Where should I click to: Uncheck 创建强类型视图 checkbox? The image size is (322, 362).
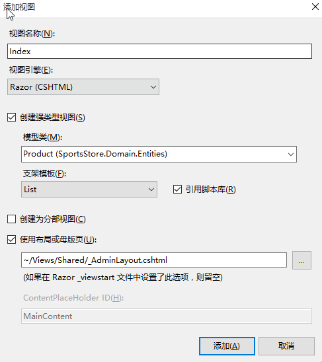pyautogui.click(x=11, y=118)
